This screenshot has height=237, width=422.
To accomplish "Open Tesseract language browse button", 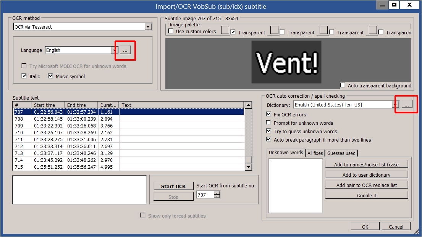I will click(x=125, y=50).
